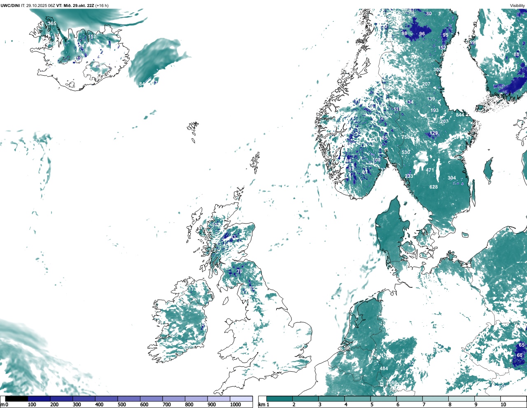527x408 pixels.
Task: Click the '758' visibility value on the map
Action: click(x=406, y=137)
